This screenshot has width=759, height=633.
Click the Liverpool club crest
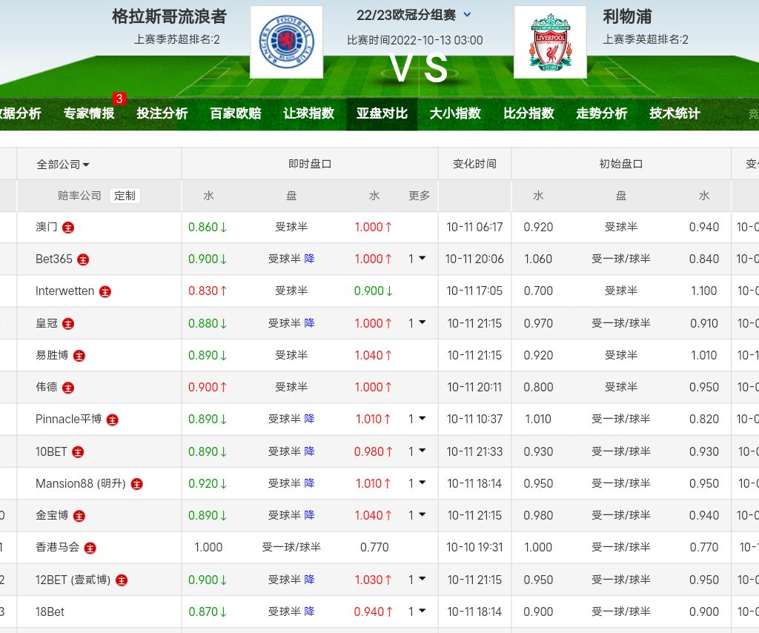550,42
